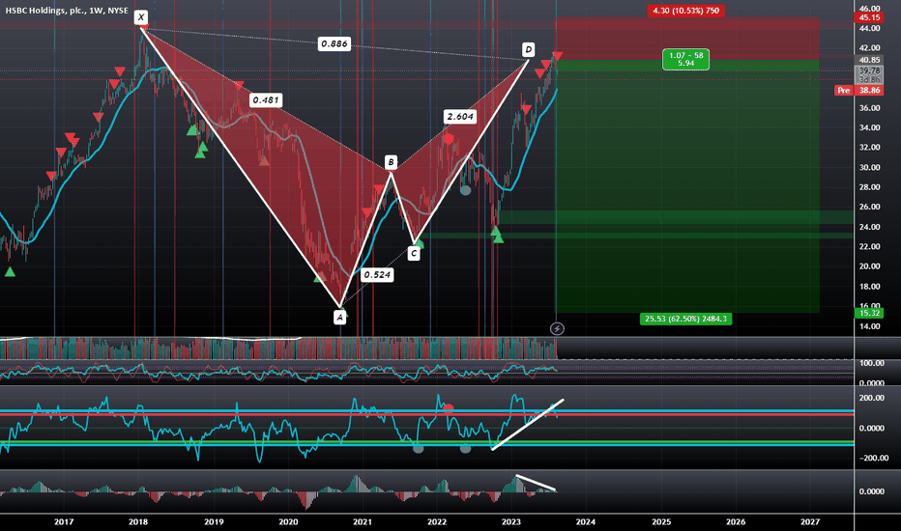Click the 2022 label on the time axis
The width and height of the screenshot is (901, 531).
pyautogui.click(x=437, y=521)
